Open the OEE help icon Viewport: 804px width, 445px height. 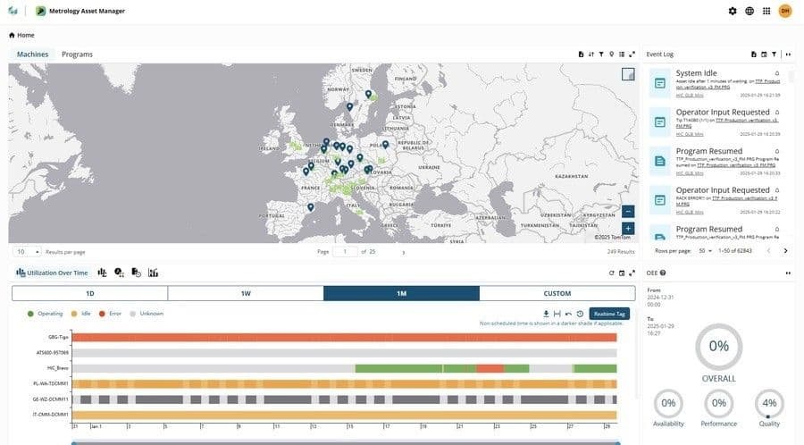[x=662, y=273]
